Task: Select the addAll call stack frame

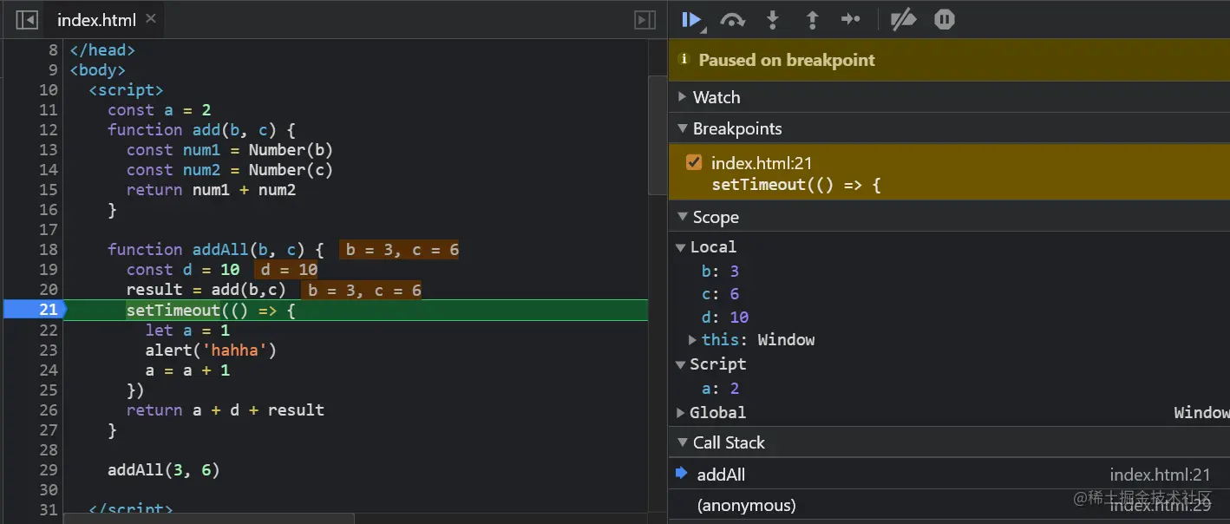Action: click(721, 475)
